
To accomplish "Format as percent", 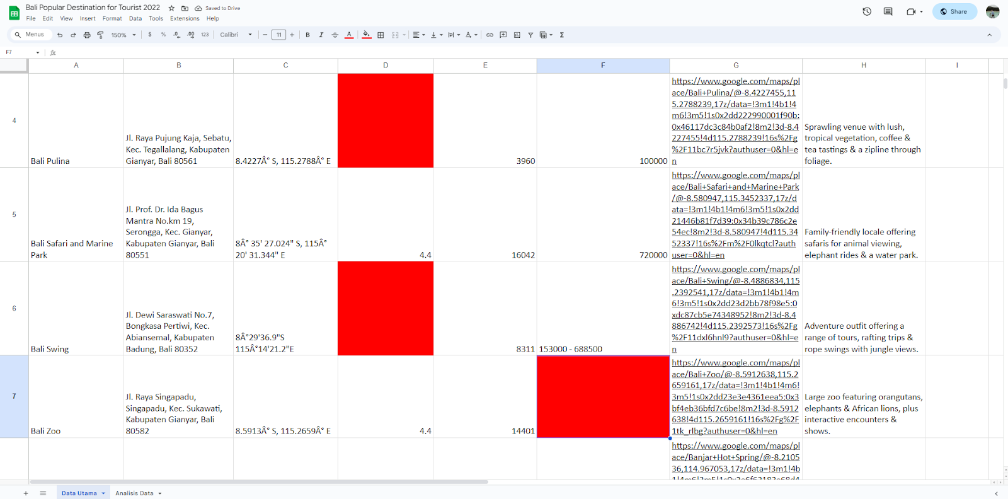I will 163,35.
